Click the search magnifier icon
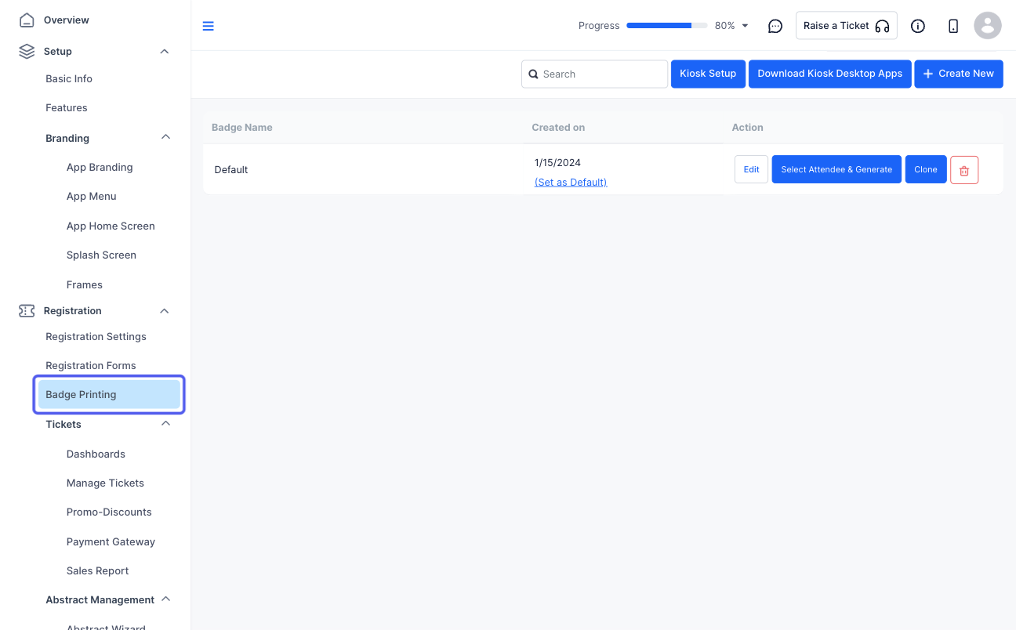Viewport: 1016px width, 630px height. point(534,74)
